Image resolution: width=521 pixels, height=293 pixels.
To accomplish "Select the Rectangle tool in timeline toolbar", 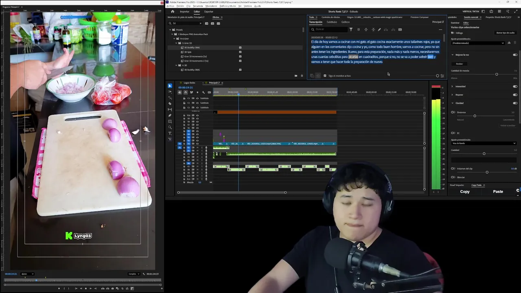I will 170,122.
